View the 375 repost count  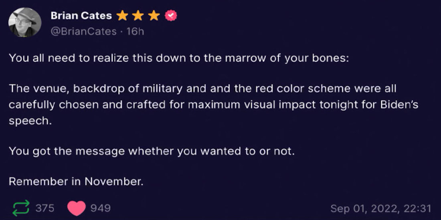(x=45, y=208)
